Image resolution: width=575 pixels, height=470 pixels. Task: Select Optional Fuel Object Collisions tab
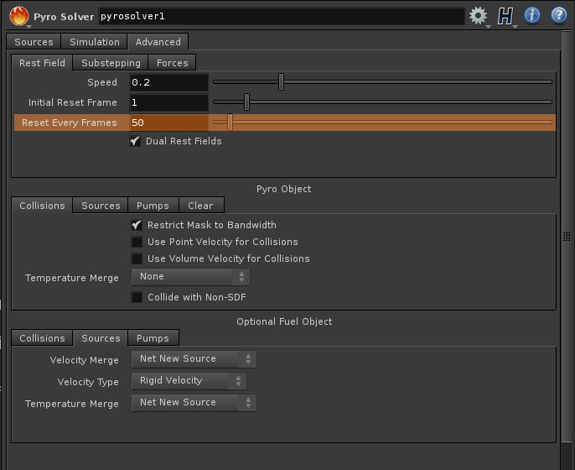click(x=42, y=338)
